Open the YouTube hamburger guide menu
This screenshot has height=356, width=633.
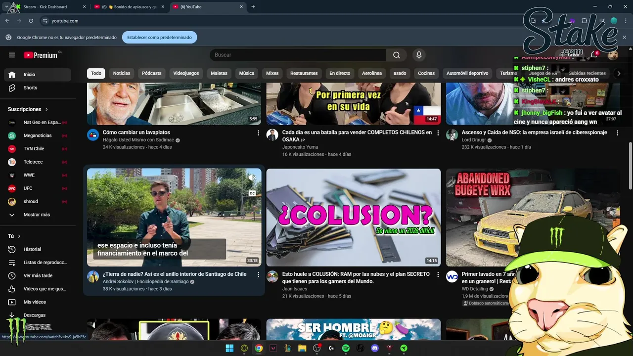click(x=12, y=55)
